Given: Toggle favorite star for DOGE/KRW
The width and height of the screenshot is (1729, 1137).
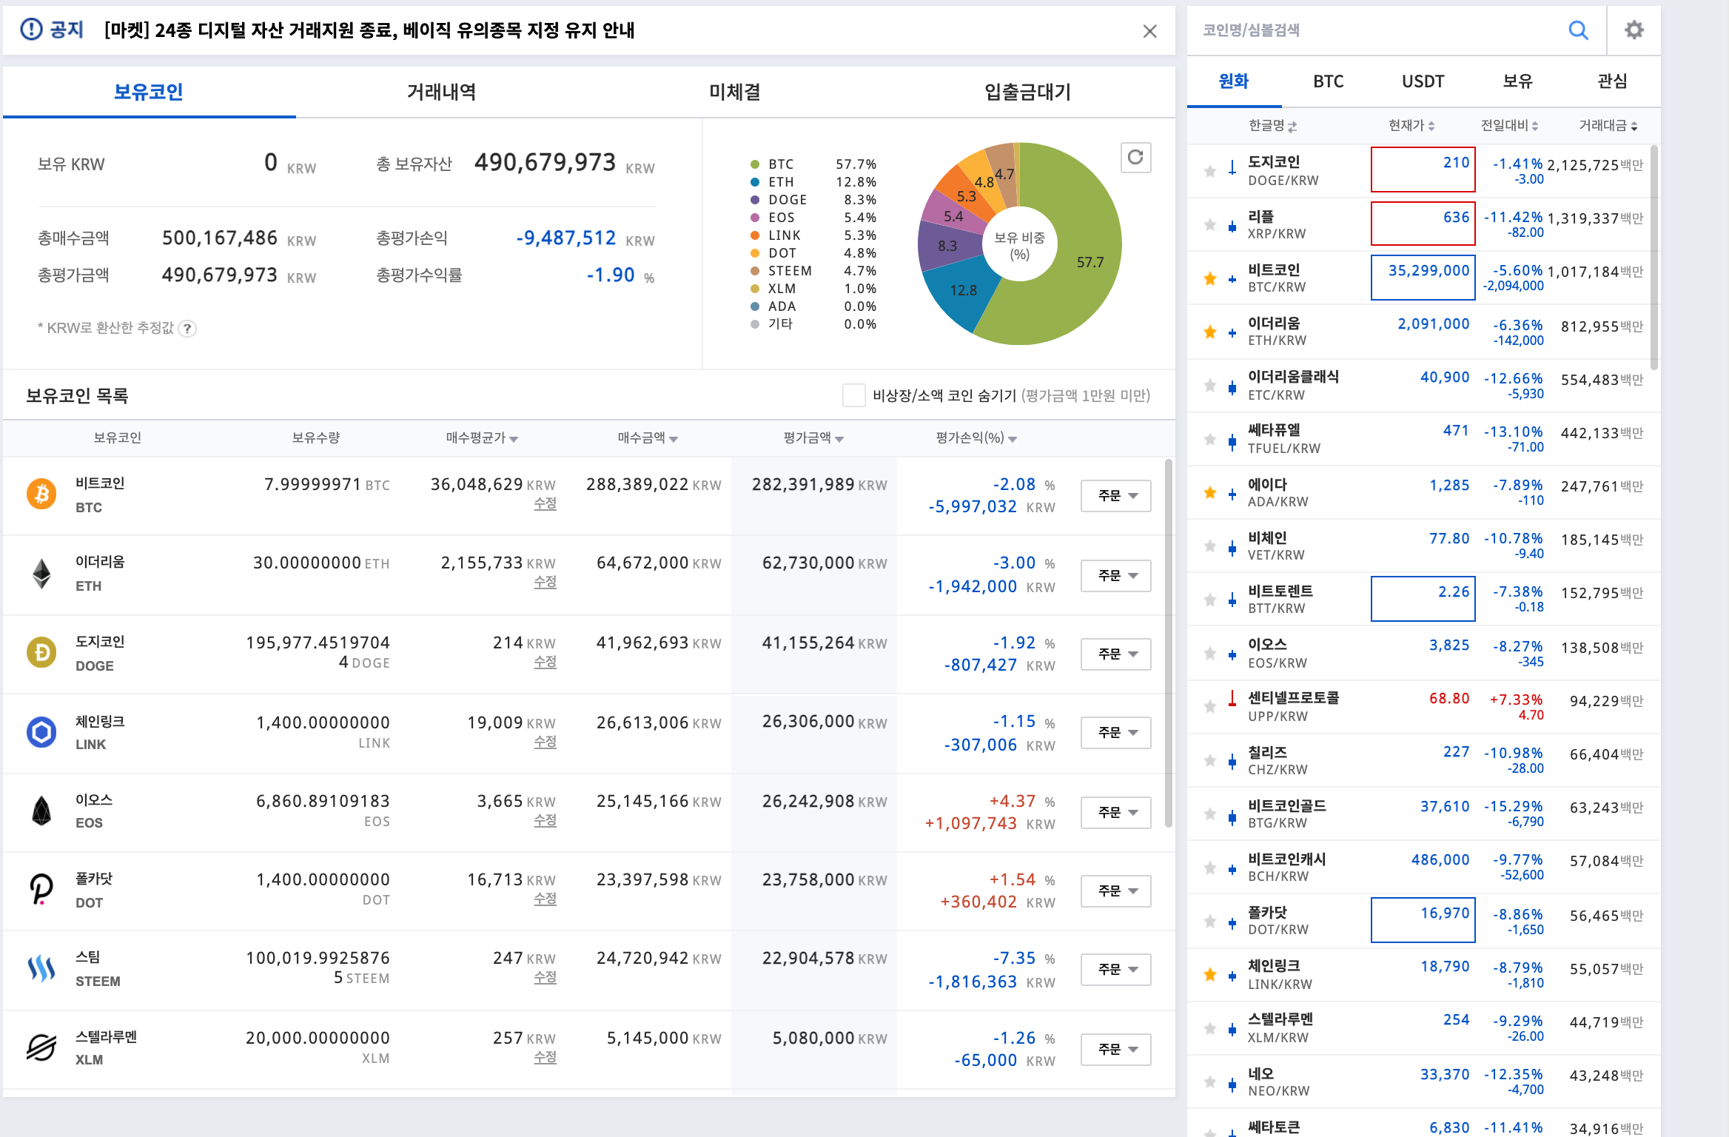Looking at the screenshot, I should pyautogui.click(x=1210, y=171).
